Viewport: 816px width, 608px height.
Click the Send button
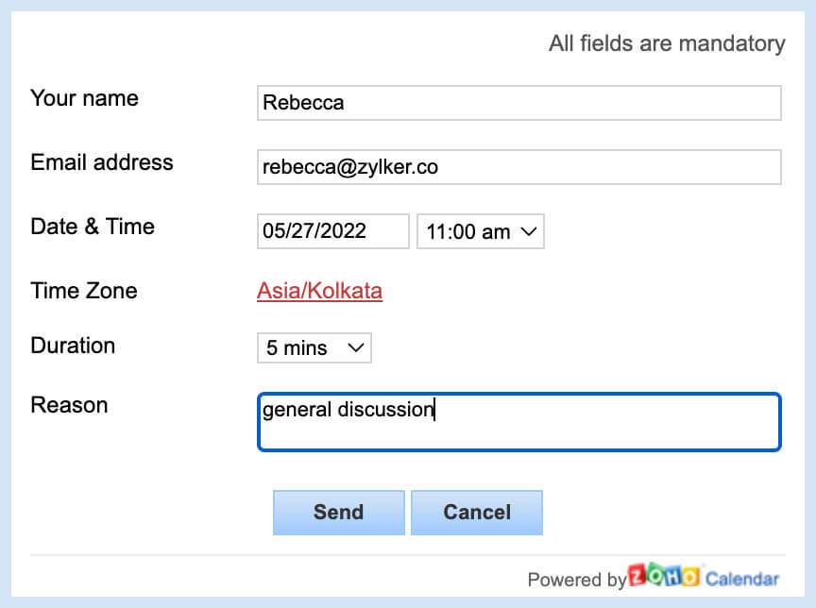coord(338,513)
